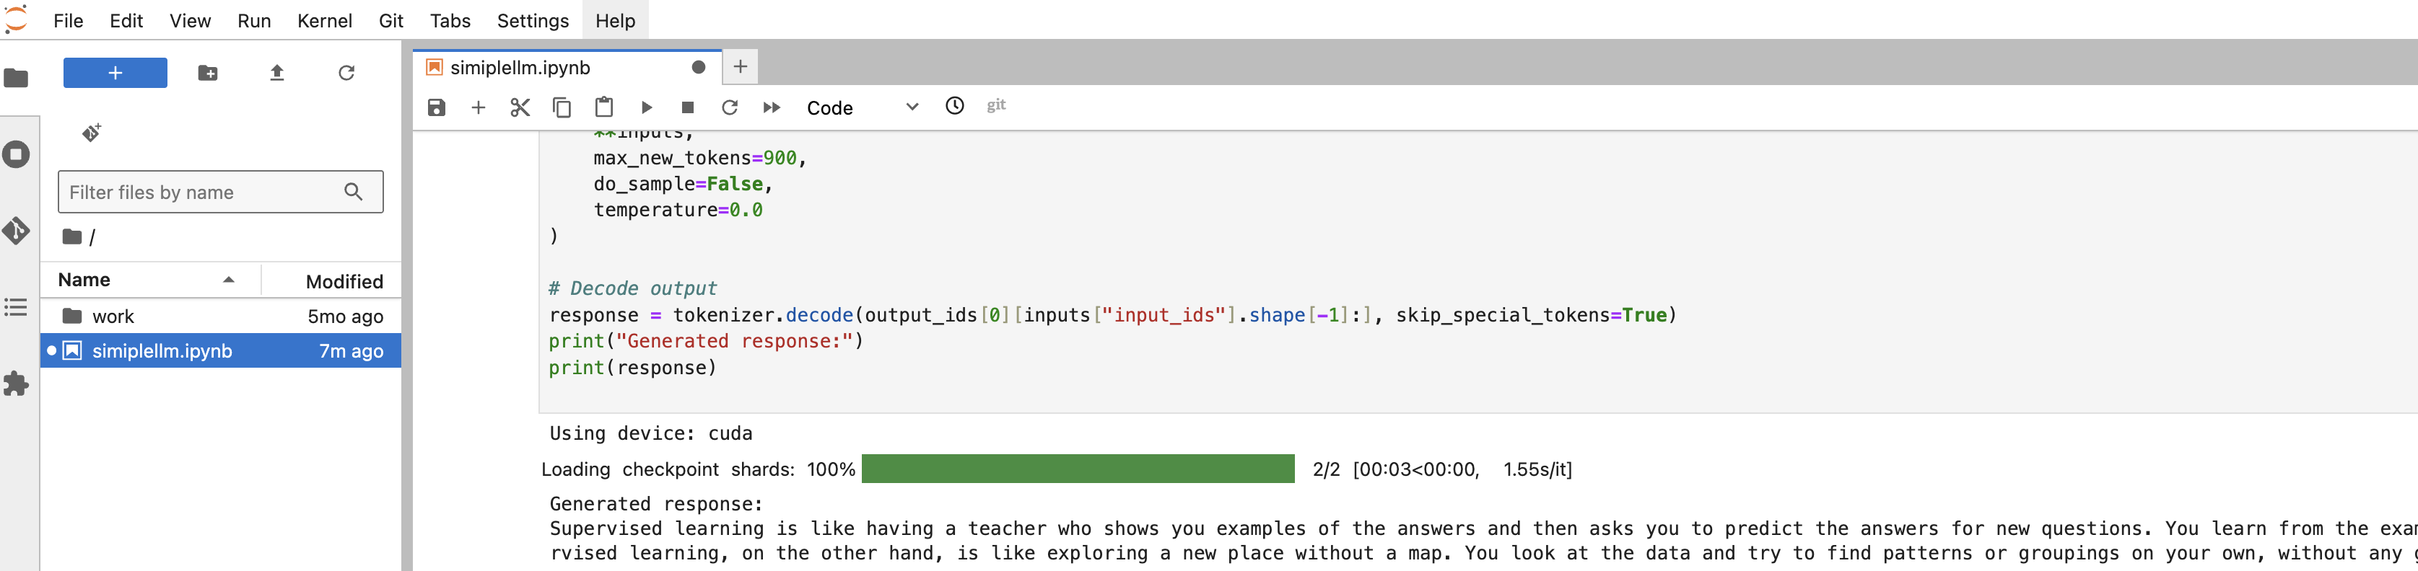The width and height of the screenshot is (2418, 571).
Task: Click the blue new launcher button
Action: click(115, 73)
